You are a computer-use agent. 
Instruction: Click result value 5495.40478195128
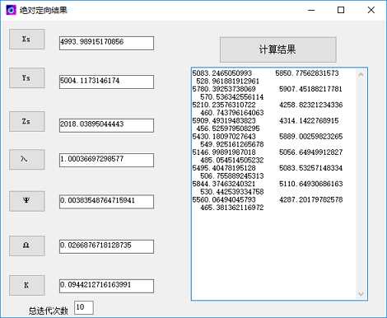(224, 168)
